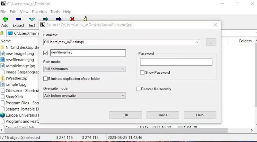Run the Test archive tool
The height and width of the screenshot is (142, 257).
31,19
